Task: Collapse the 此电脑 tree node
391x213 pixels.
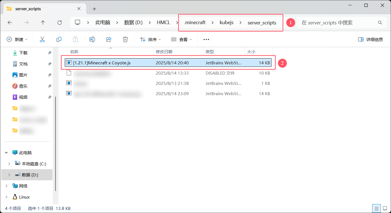Action: [x=6, y=153]
